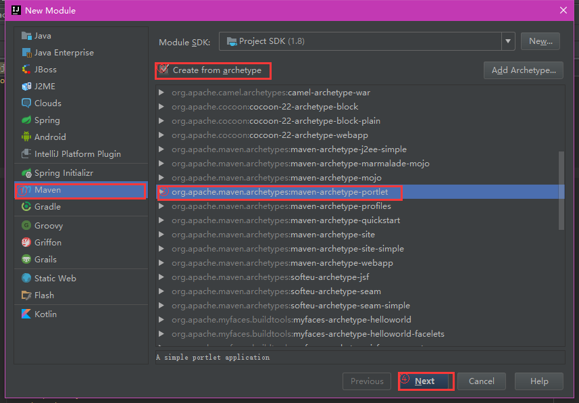The height and width of the screenshot is (403, 579).
Task: Click the Gradle icon
Action: [26, 207]
